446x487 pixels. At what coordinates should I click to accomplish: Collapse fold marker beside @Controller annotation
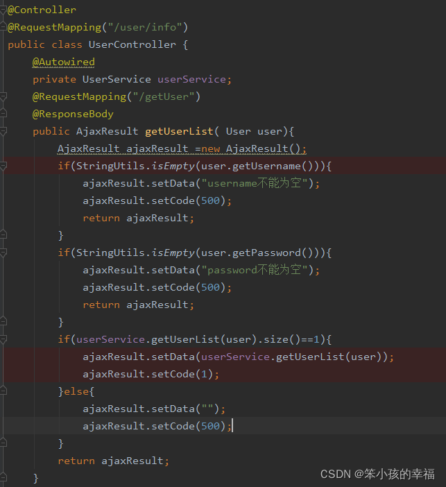pyautogui.click(x=3, y=10)
